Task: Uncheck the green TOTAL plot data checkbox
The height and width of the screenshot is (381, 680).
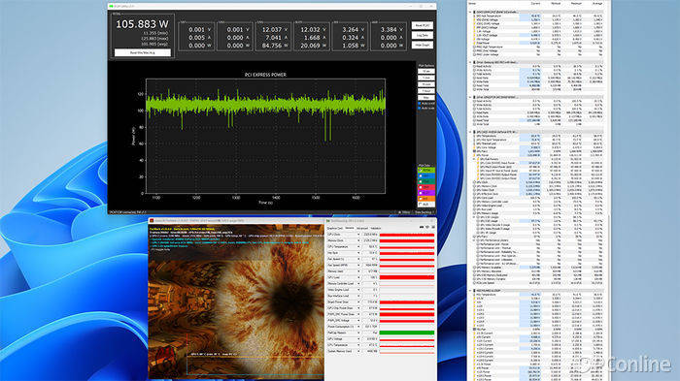Action: pos(421,171)
